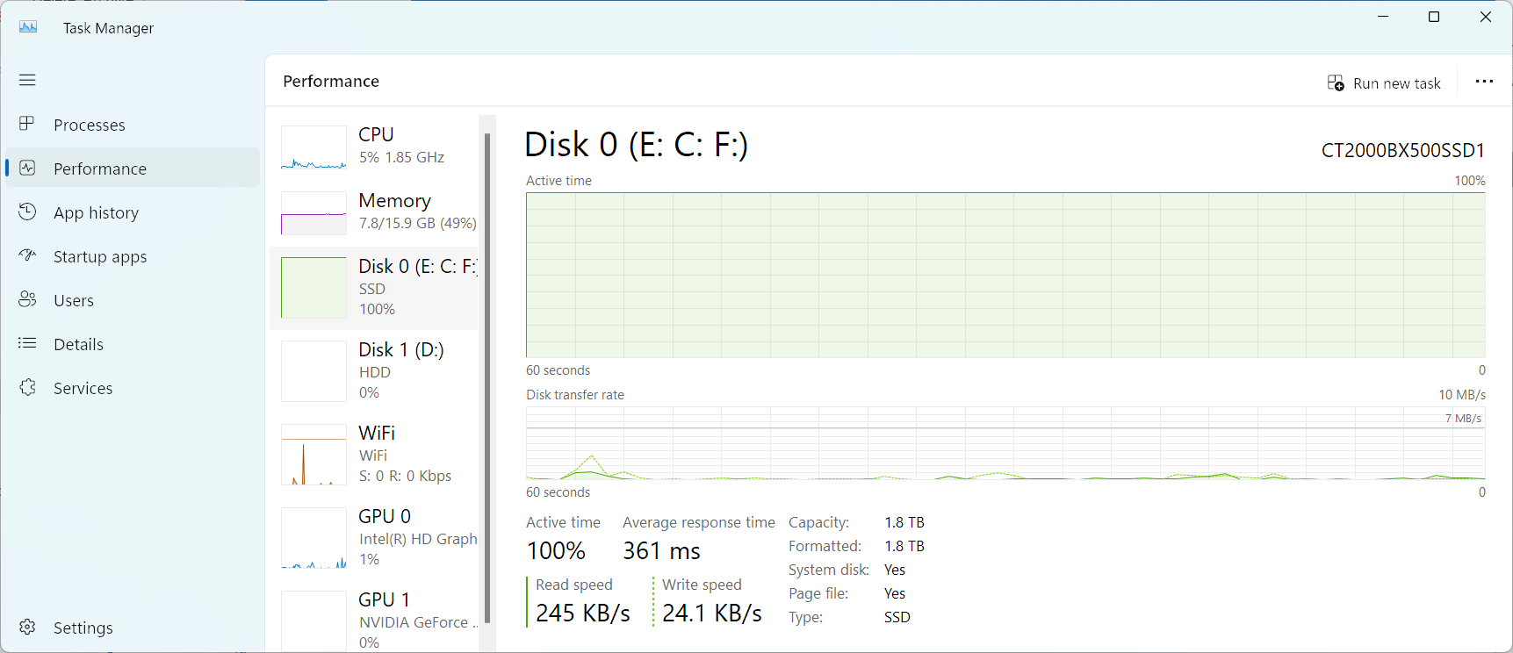The height and width of the screenshot is (653, 1513).
Task: Click the Services puzzle icon
Action: point(27,387)
